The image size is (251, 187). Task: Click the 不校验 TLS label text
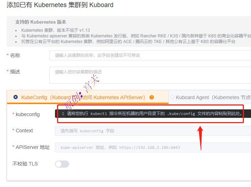[x=25, y=164]
